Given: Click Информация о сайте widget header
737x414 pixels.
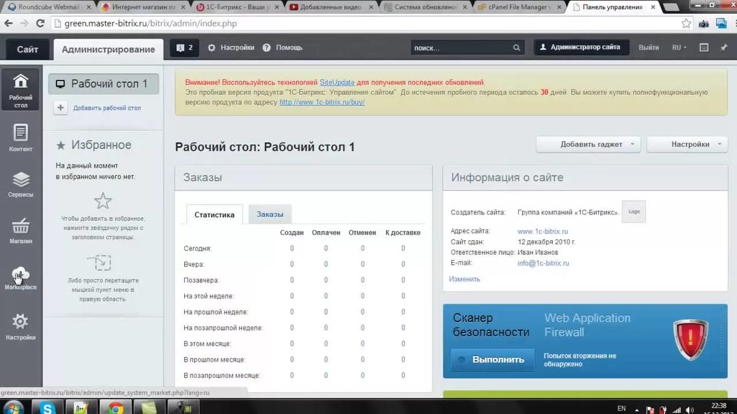Looking at the screenshot, I should [x=585, y=178].
